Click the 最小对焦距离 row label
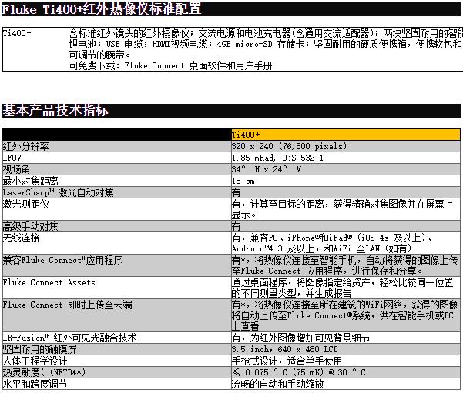Screen dimensions: 463x393 pyautogui.click(x=30, y=181)
